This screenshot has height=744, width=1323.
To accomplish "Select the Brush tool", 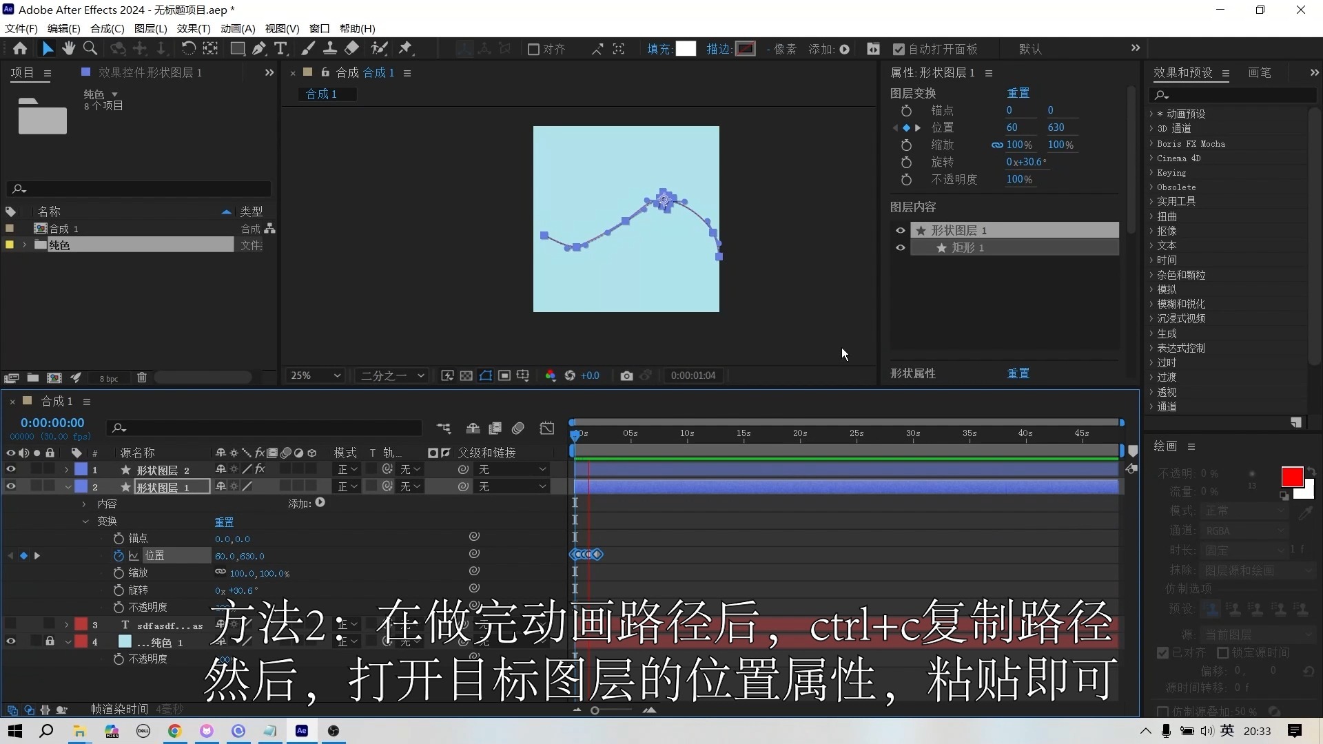I will [309, 48].
